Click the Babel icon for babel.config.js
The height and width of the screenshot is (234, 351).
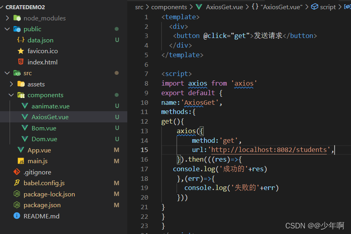[x=17, y=183]
